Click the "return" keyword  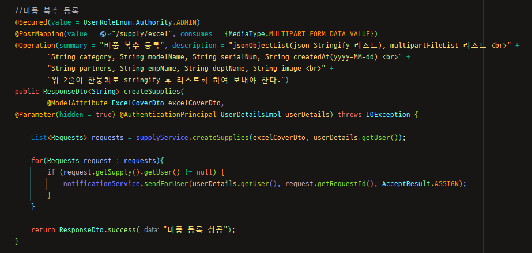pos(43,230)
